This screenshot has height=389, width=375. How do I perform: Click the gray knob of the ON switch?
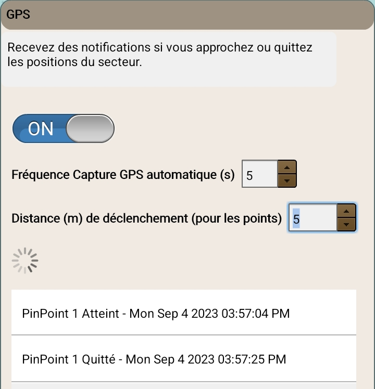[x=90, y=128]
